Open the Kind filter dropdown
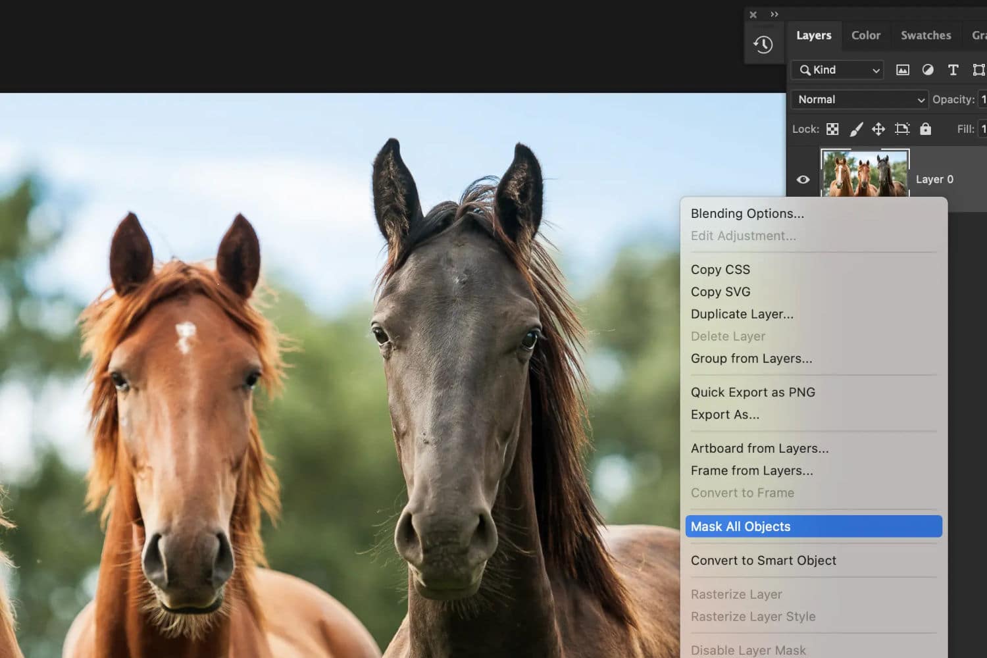The width and height of the screenshot is (987, 658). point(837,70)
